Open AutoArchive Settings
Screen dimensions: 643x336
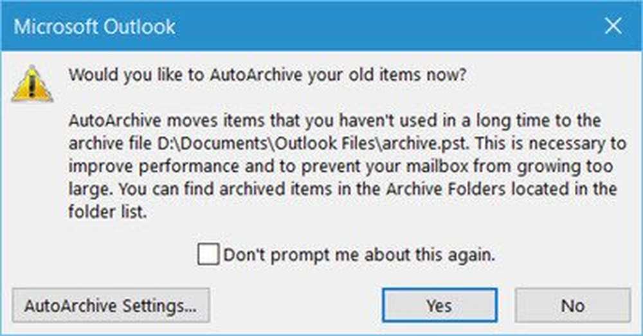point(111,306)
